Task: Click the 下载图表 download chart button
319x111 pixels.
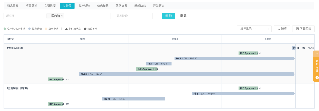Action: coord(303,29)
